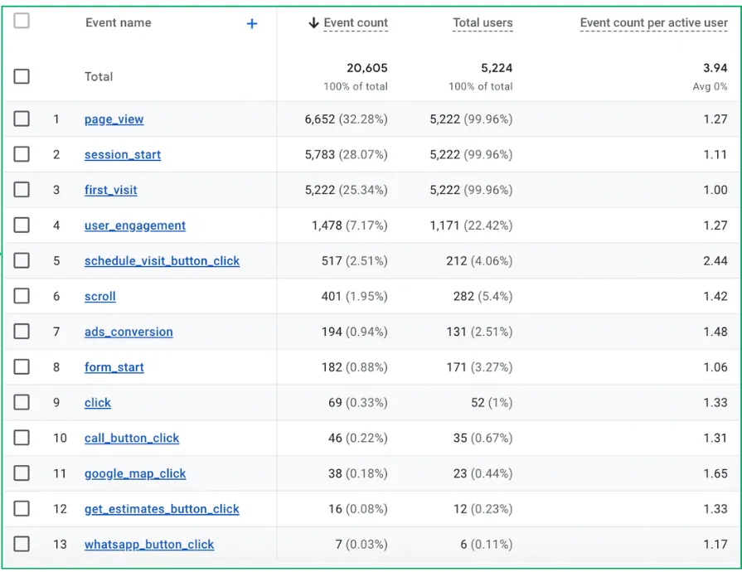Click google_map_click users 23 (0.44%)
This screenshot has height=572, width=742.
coord(483,474)
